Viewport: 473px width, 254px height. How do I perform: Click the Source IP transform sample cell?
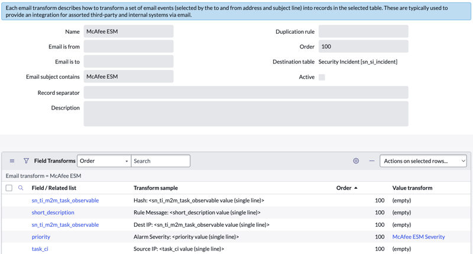click(179, 249)
